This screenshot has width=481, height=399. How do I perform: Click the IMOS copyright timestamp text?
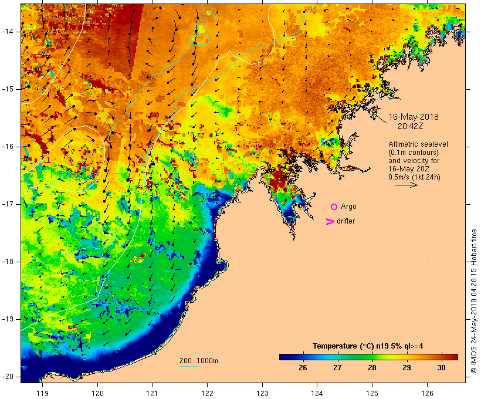pos(474,302)
